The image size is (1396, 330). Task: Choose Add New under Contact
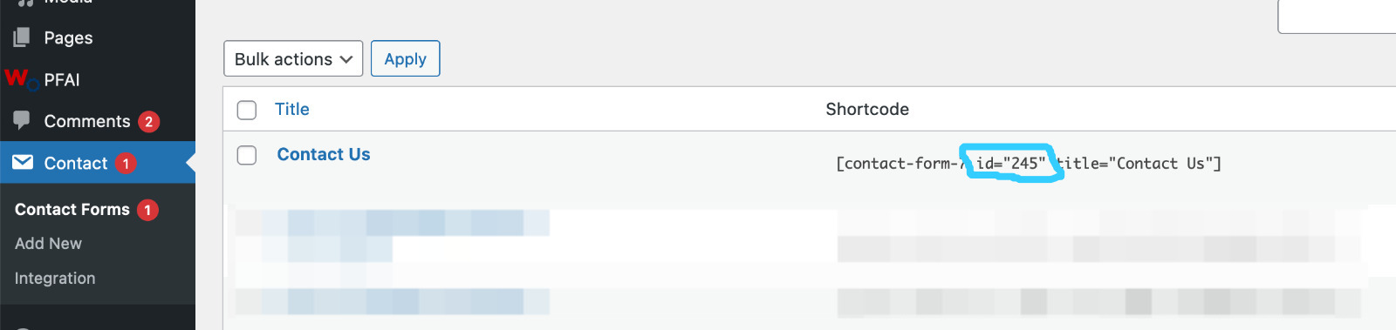pyautogui.click(x=48, y=244)
